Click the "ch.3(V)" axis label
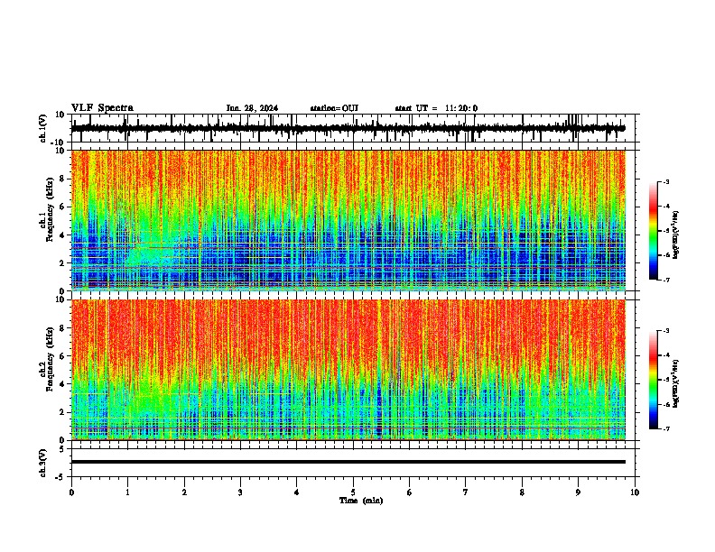The width and height of the screenshot is (715, 552). click(43, 463)
